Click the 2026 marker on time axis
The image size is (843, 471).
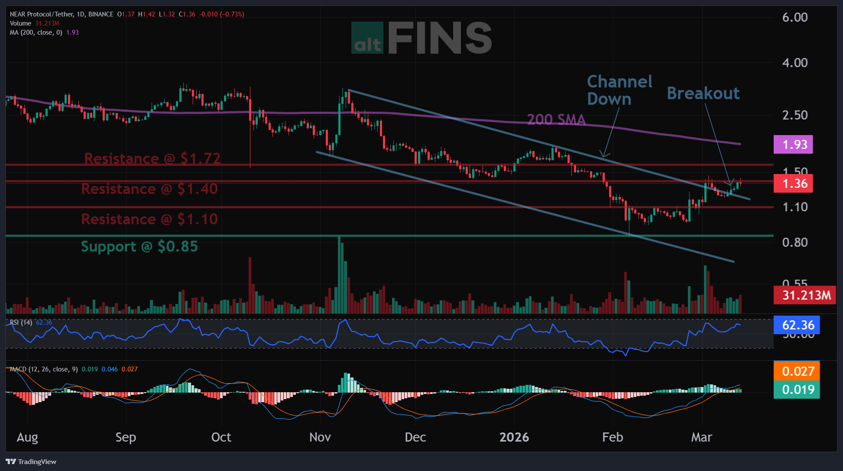514,437
